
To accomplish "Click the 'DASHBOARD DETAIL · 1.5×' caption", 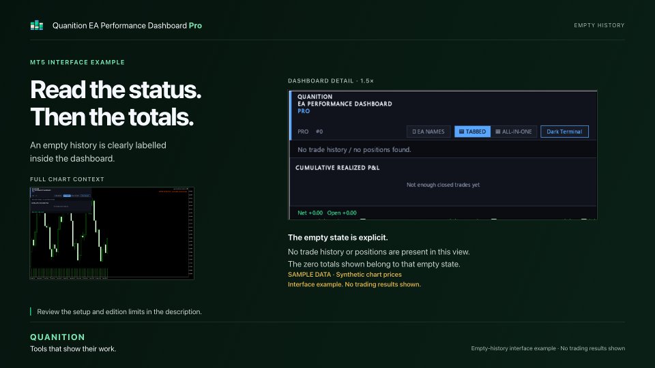I will click(331, 81).
